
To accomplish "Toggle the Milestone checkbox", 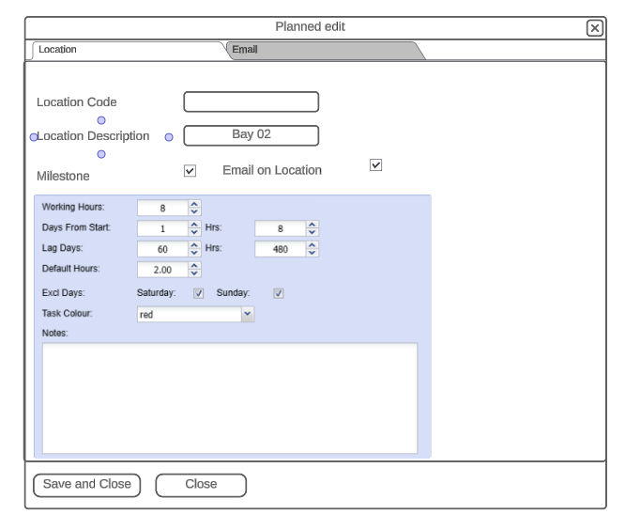I will tap(190, 171).
